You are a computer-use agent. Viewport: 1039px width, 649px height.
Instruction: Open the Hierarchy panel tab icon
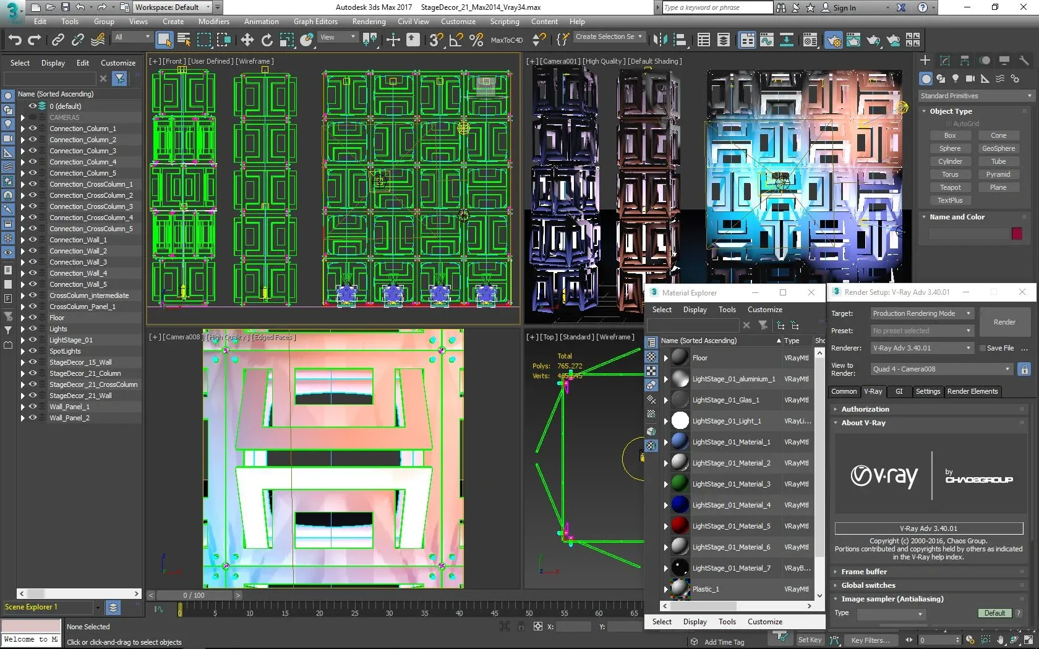click(965, 61)
